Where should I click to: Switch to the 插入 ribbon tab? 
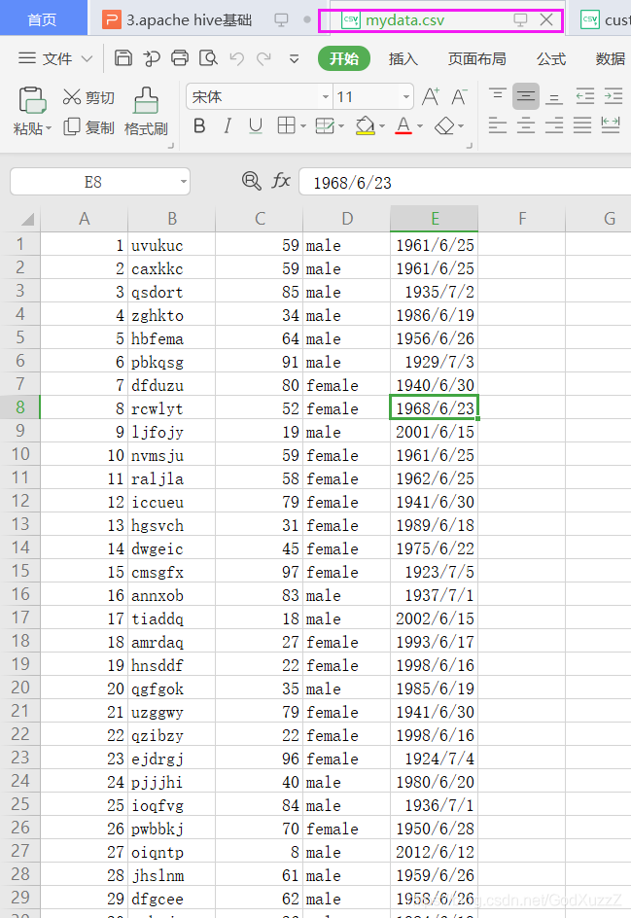click(x=403, y=58)
